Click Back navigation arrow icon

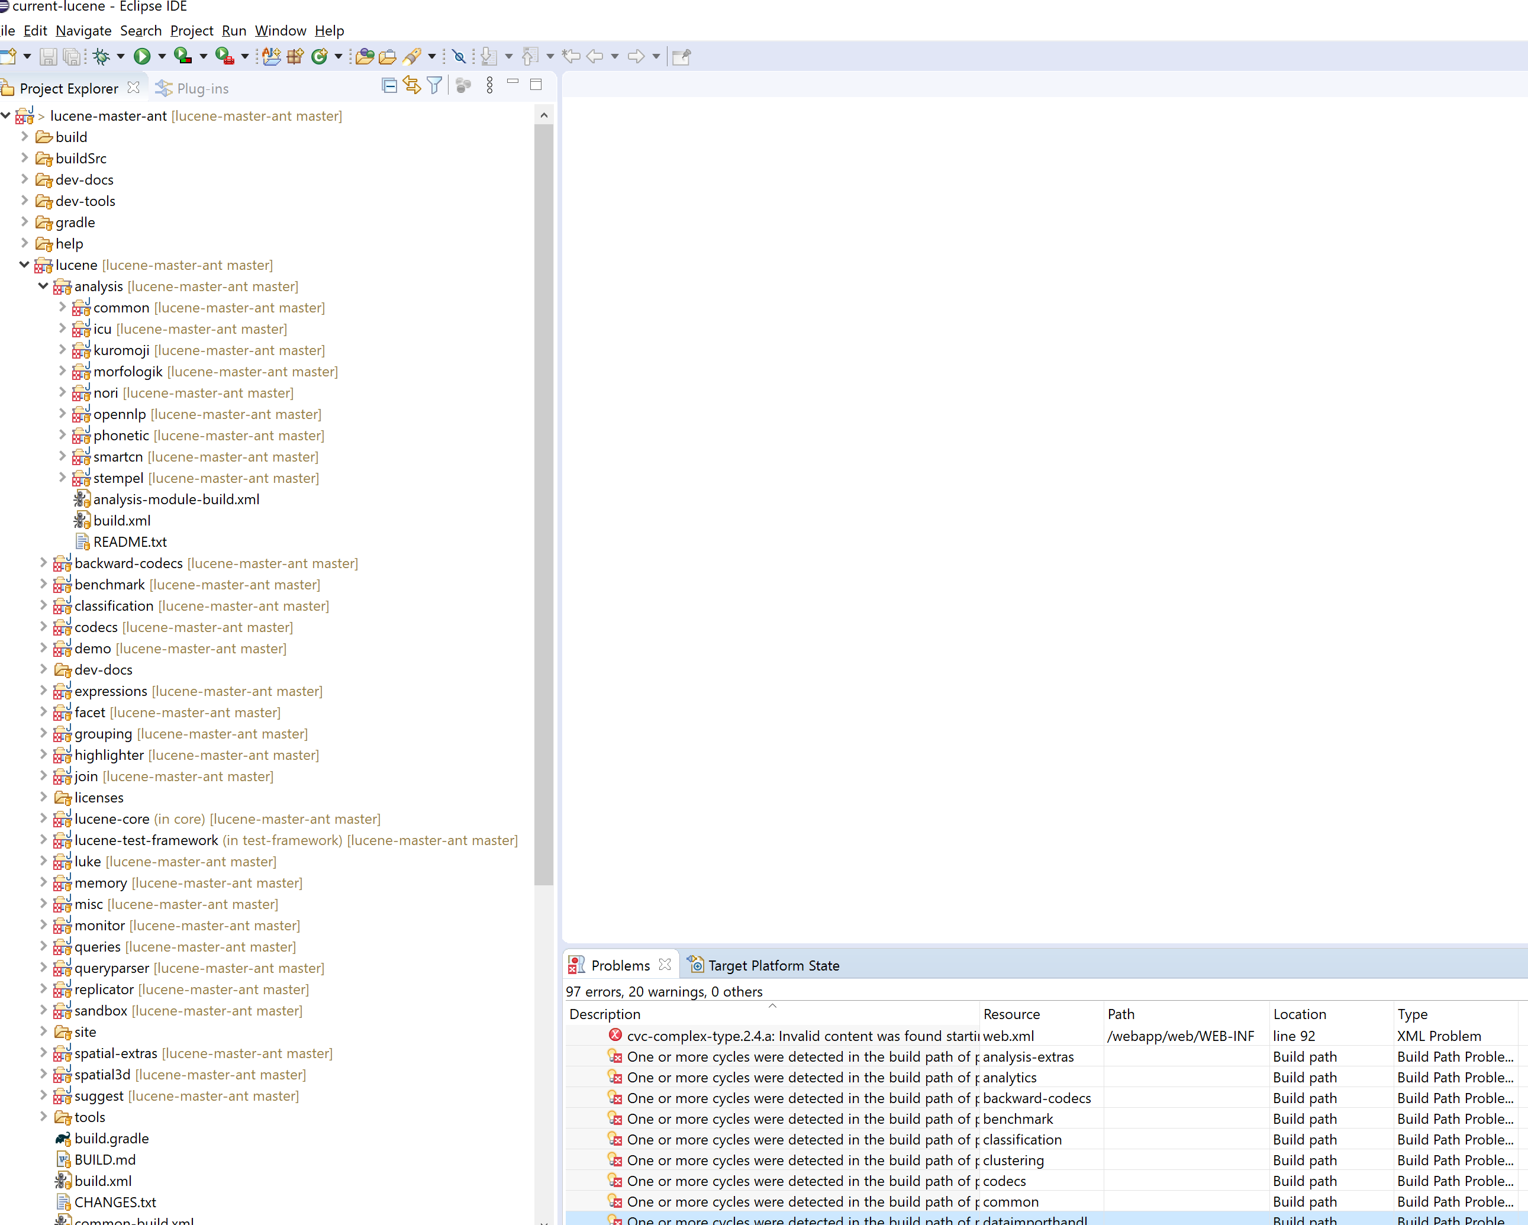coord(595,57)
